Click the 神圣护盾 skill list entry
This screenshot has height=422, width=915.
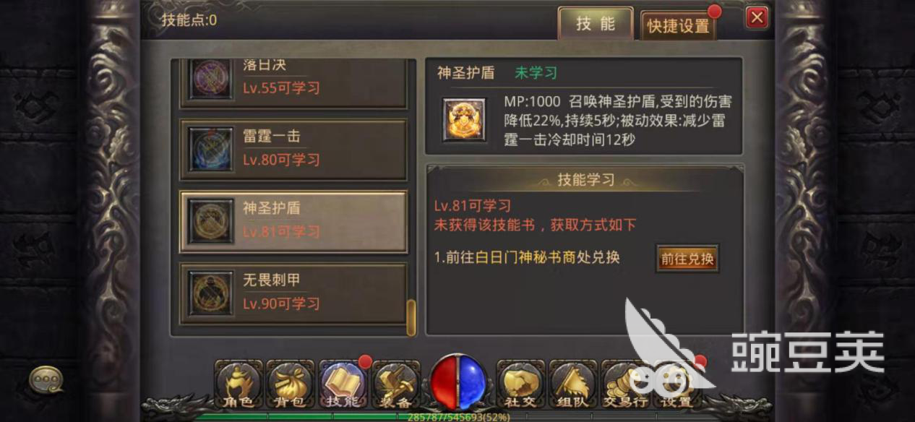click(293, 221)
